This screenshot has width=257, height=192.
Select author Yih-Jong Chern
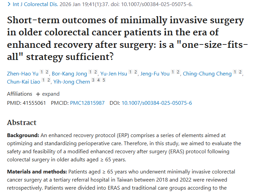[72, 82]
